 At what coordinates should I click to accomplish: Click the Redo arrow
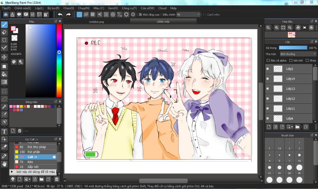click(69, 14)
